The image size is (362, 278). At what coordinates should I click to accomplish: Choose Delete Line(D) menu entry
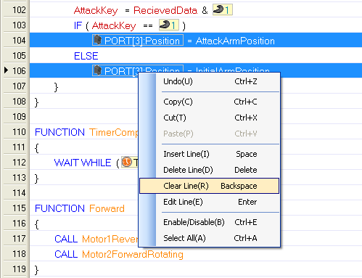[x=210, y=170]
